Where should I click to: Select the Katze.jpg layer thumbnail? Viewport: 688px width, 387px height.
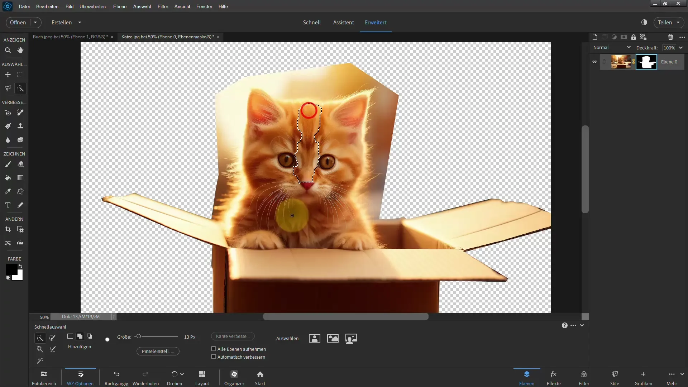pos(621,61)
